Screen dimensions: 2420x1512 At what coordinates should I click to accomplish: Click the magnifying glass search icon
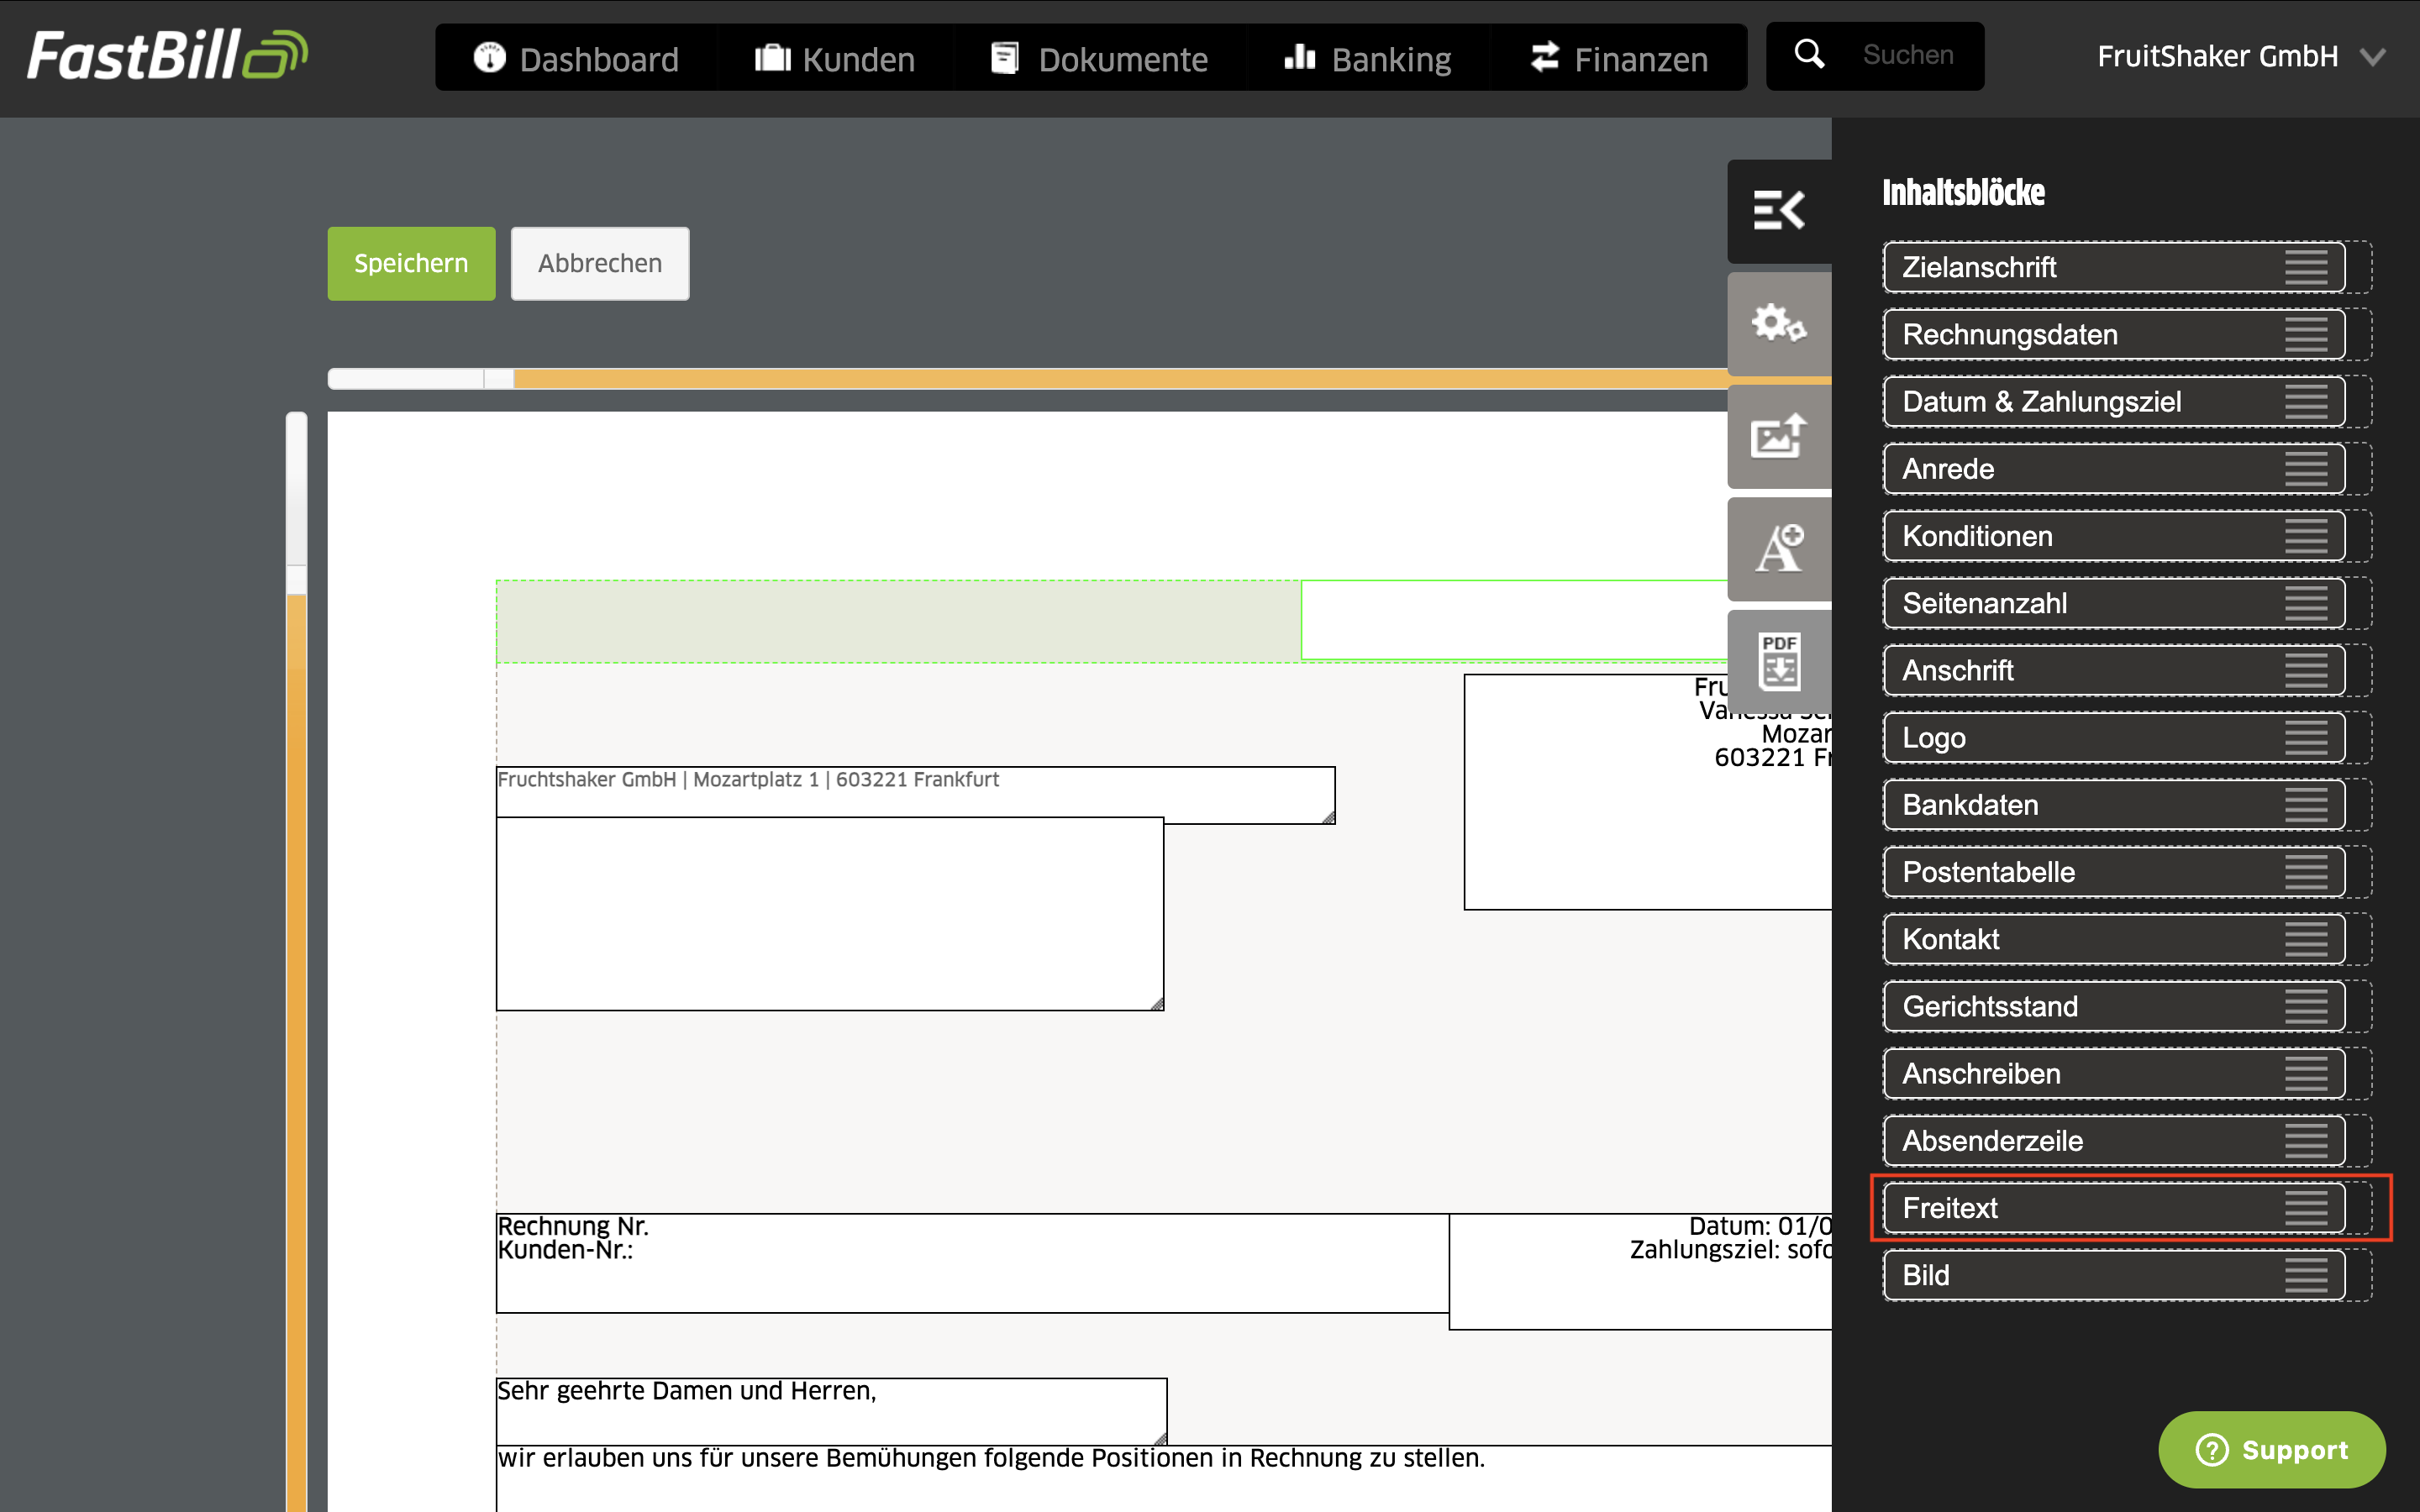tap(1809, 54)
